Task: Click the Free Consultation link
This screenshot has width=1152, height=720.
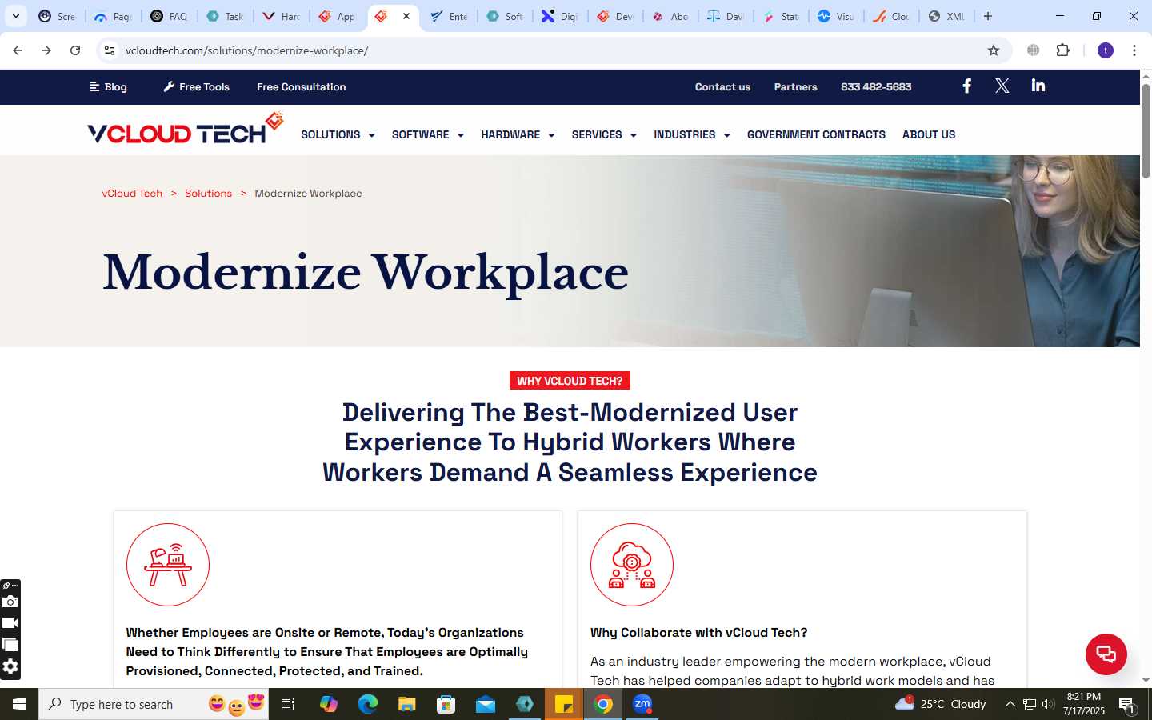Action: pos(302,86)
